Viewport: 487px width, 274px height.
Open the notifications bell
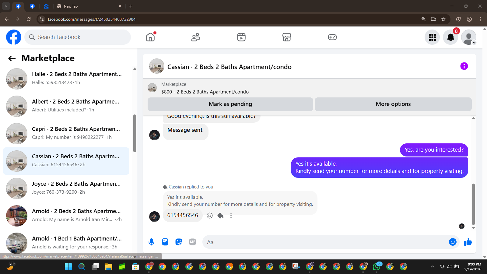tap(450, 37)
